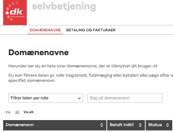Open the 'Filtrer listen per rolle' dropdown
The height and width of the screenshot is (132, 173).
point(46,98)
